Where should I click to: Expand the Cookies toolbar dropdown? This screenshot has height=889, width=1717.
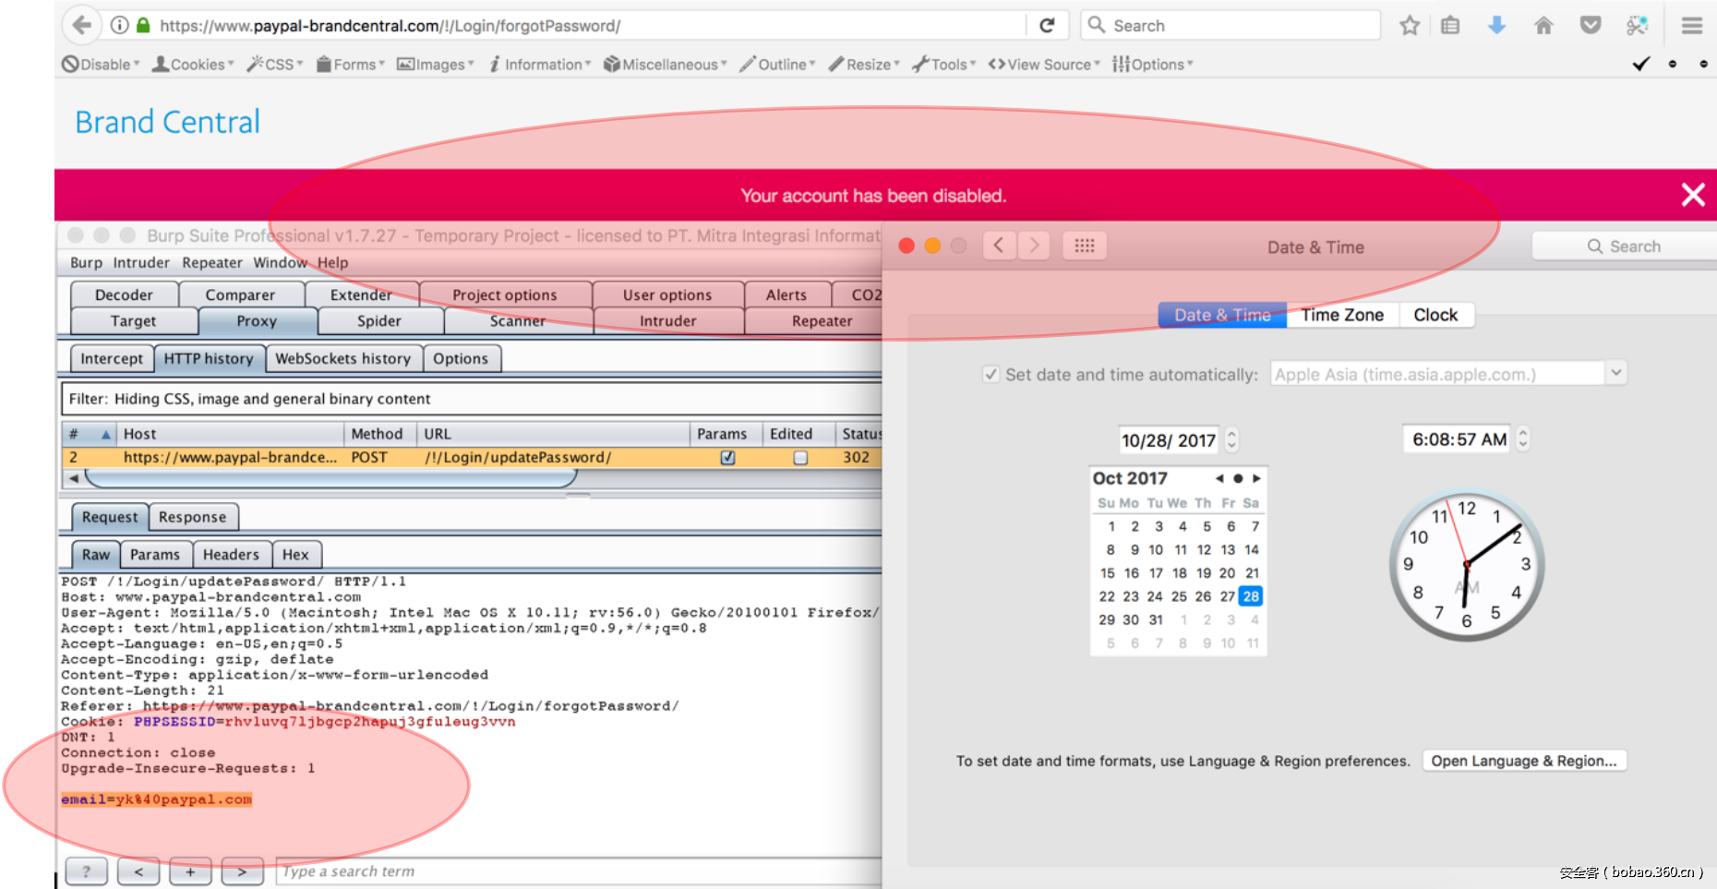point(193,65)
